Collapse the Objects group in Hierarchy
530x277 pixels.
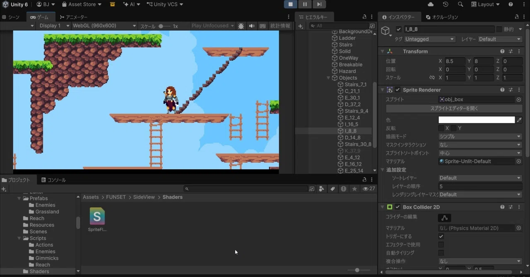pos(328,78)
